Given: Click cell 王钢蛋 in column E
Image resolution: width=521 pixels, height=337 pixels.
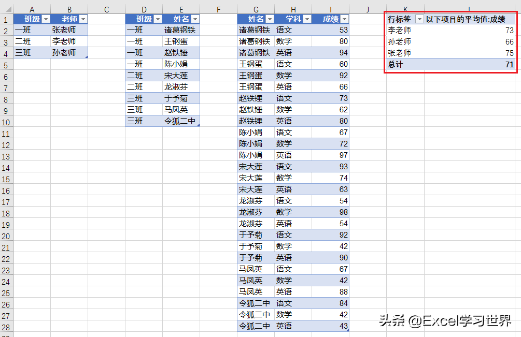Looking at the screenshot, I should click(181, 41).
